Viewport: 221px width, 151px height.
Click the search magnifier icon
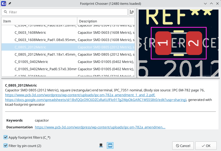pos(6,12)
